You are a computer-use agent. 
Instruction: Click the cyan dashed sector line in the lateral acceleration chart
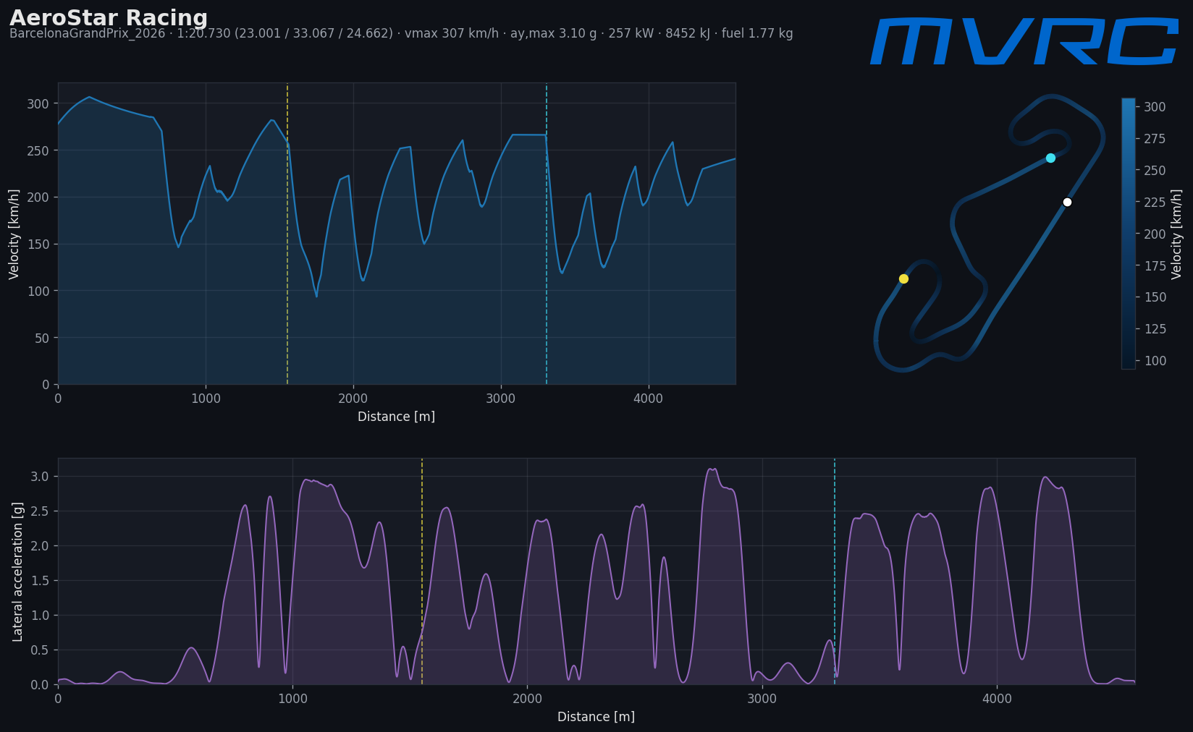pyautogui.click(x=835, y=571)
